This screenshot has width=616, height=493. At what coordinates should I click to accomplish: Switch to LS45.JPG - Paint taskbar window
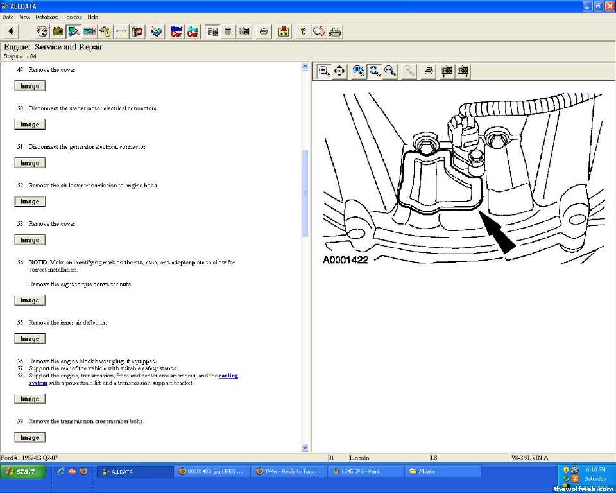click(x=366, y=471)
